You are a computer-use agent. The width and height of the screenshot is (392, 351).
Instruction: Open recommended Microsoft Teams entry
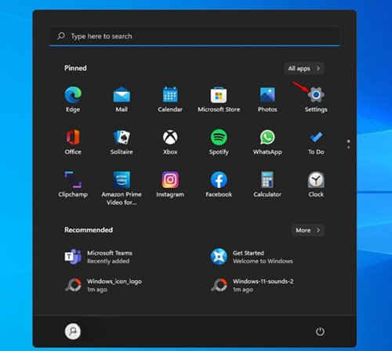tap(100, 257)
